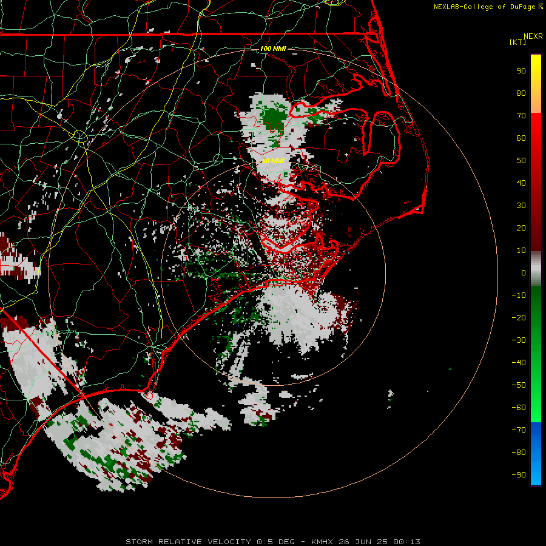The image size is (546, 546).
Task: Click the NEXR label above color bar
Action: (x=533, y=36)
